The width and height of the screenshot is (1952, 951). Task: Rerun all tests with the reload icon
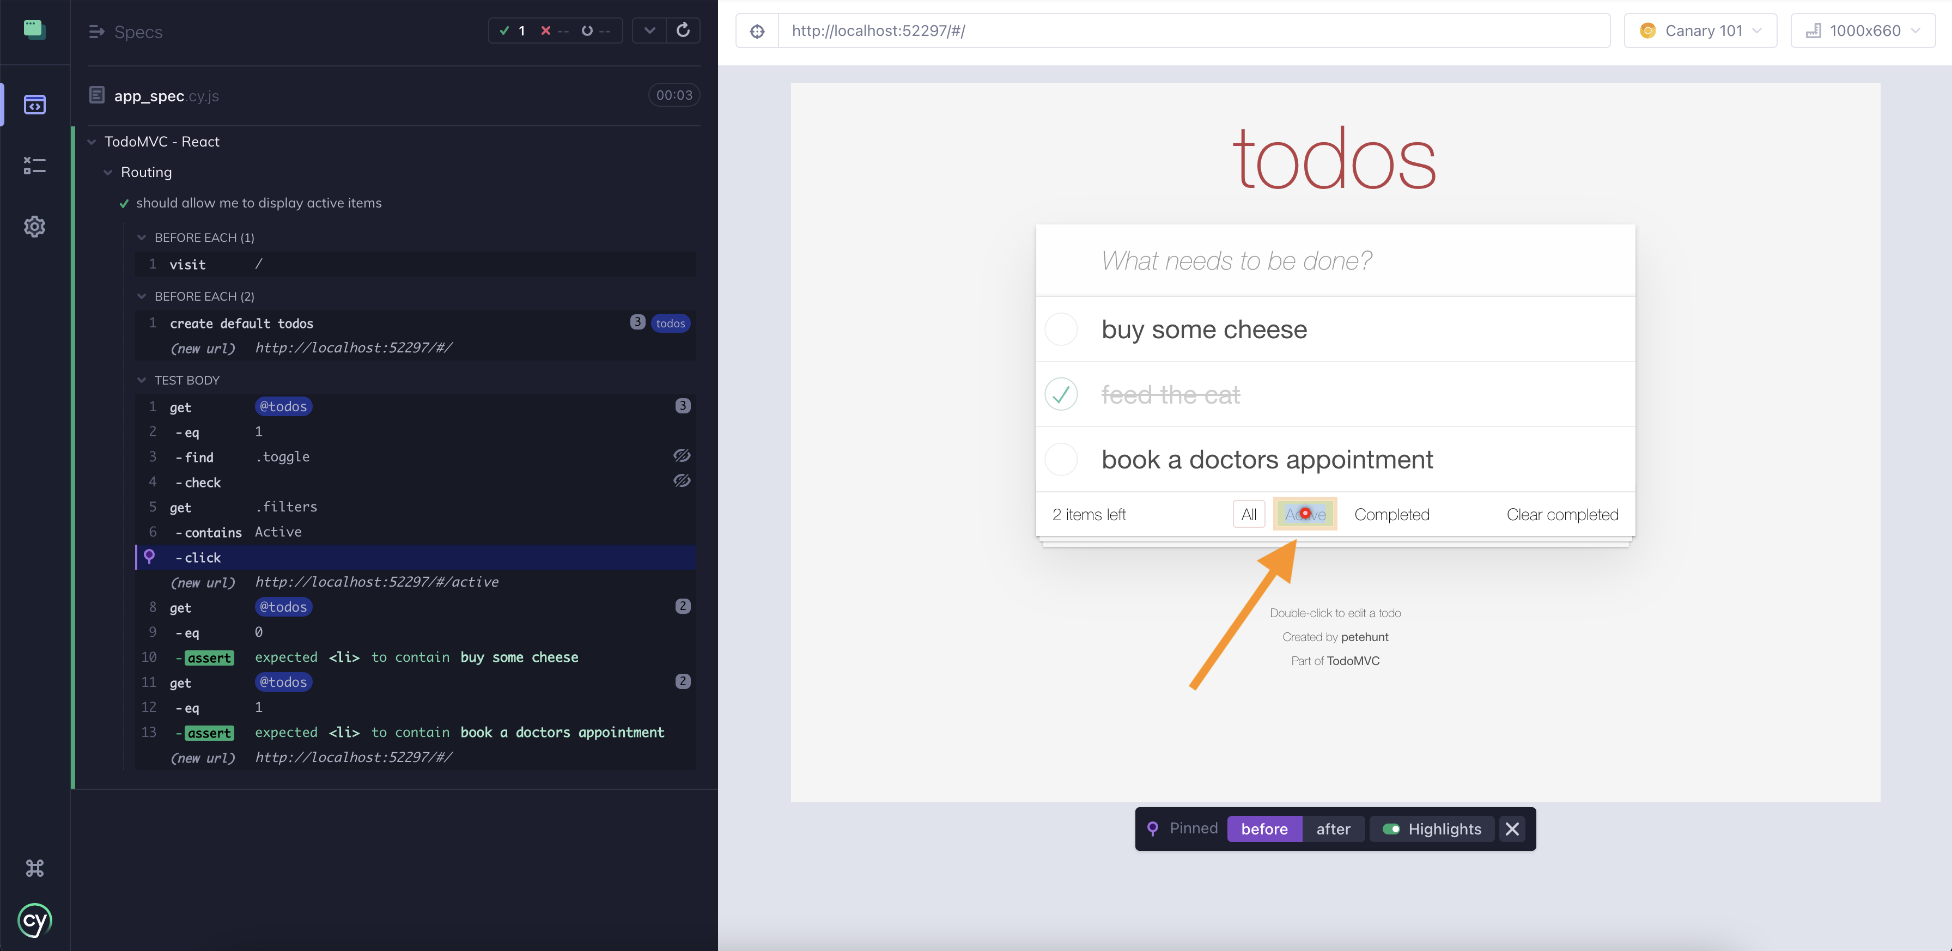coord(683,31)
